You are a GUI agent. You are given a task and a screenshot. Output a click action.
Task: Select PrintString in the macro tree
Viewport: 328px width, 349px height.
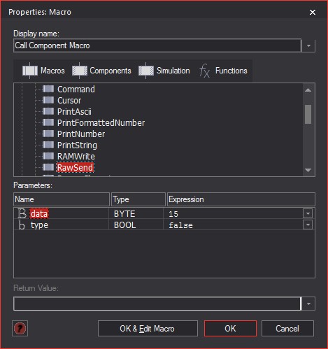[77, 145]
